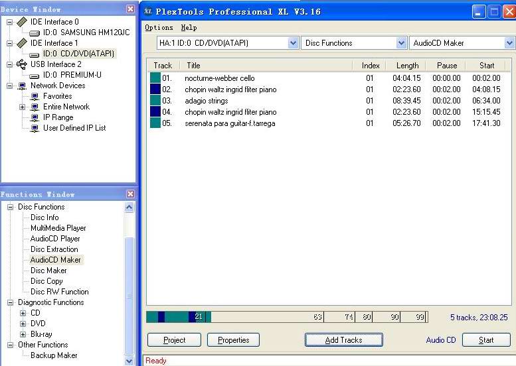Image resolution: width=516 pixels, height=366 pixels.
Task: Click the Entire Network icon
Action: coord(35,107)
